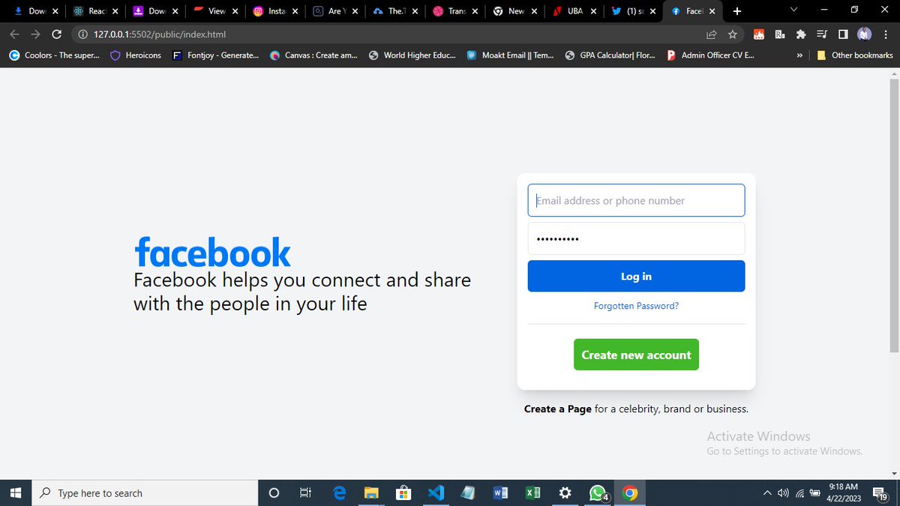Image resolution: width=900 pixels, height=506 pixels.
Task: Open the Moakt Email bookmark
Action: point(510,55)
